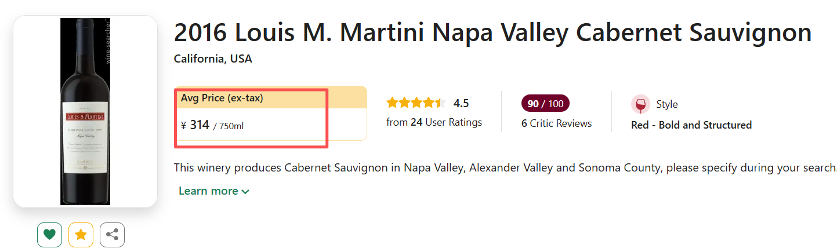Screen dimensions: 837x252
Task: Click the Style label text
Action: coord(666,104)
